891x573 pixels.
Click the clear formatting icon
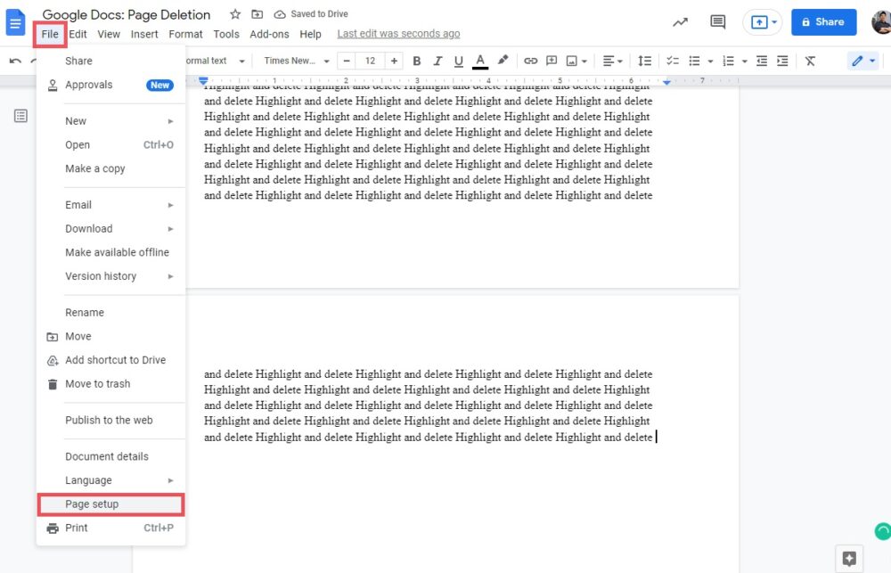pos(810,61)
